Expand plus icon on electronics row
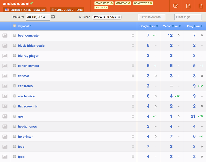The width and height of the screenshot is (206, 162). click(133, 96)
